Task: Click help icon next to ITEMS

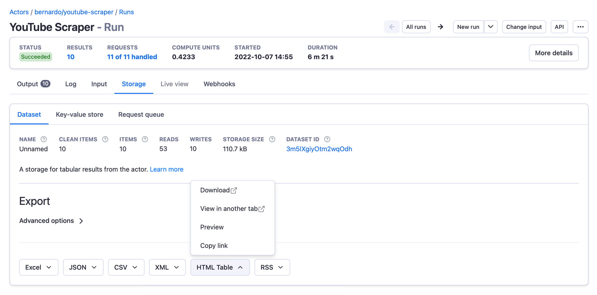Action: point(145,139)
